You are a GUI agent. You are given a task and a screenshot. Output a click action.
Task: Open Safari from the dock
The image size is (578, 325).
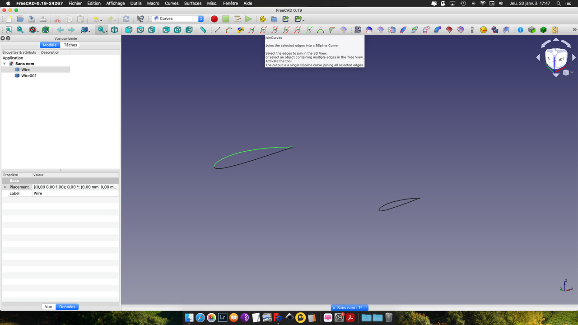200,318
